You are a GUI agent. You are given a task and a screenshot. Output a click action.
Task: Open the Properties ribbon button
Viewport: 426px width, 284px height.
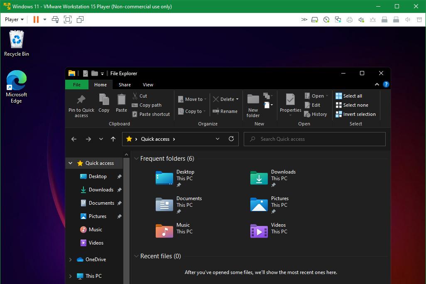[290, 104]
